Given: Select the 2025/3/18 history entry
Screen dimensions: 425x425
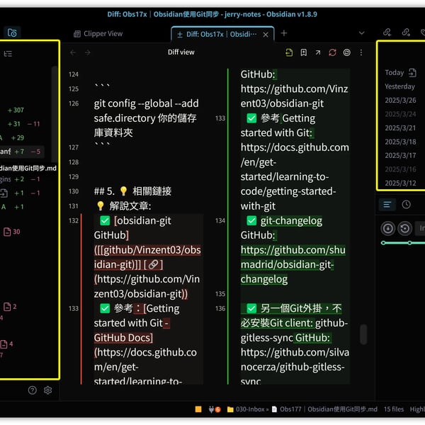Looking at the screenshot, I should click(x=400, y=142).
